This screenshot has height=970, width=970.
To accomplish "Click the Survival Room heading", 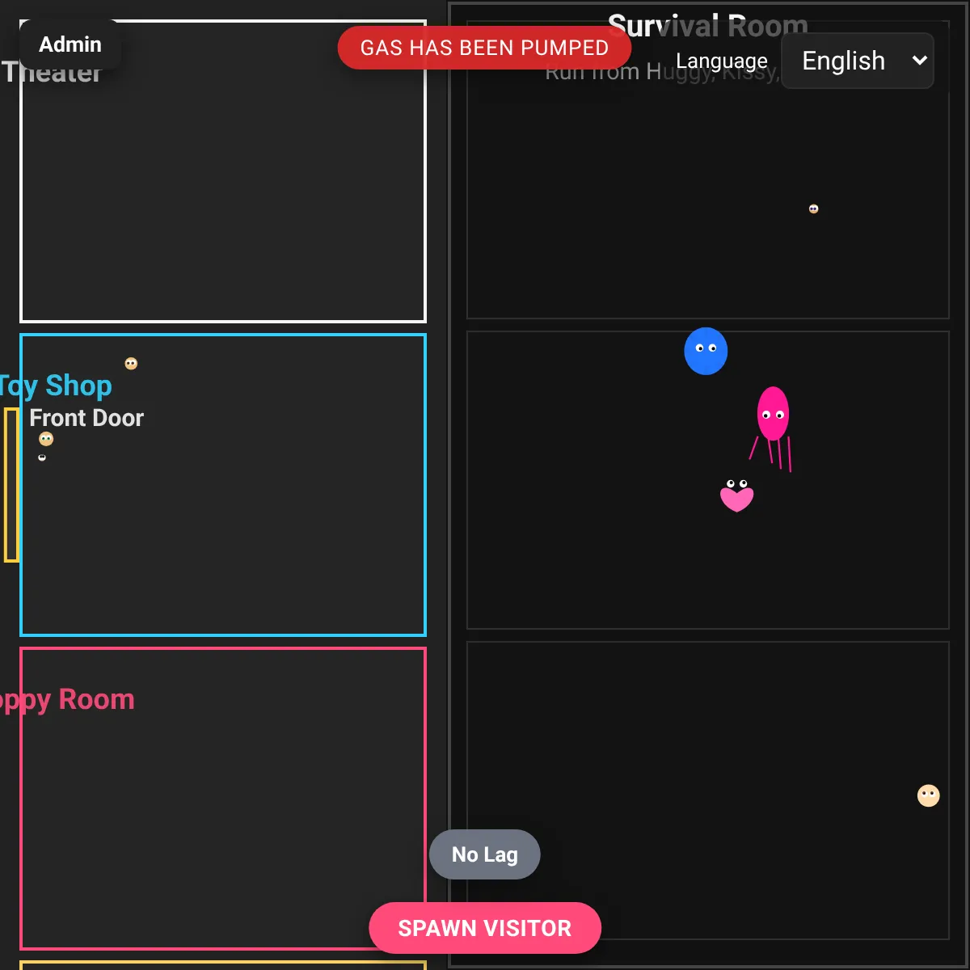I will (x=708, y=26).
